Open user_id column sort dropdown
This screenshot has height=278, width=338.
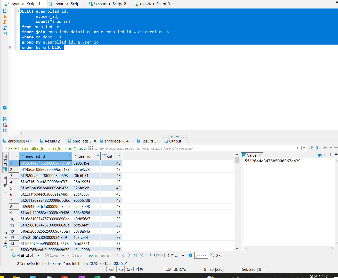(98, 156)
